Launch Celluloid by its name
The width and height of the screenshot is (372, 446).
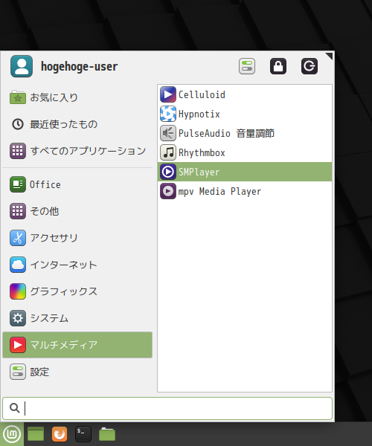202,94
